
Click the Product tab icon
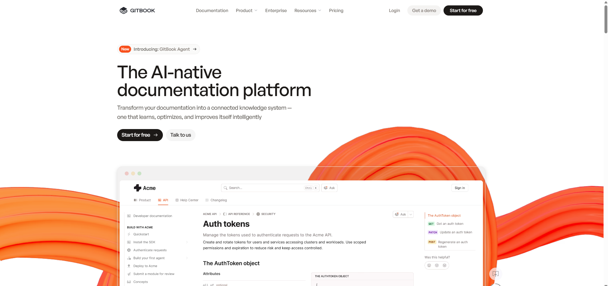click(136, 200)
